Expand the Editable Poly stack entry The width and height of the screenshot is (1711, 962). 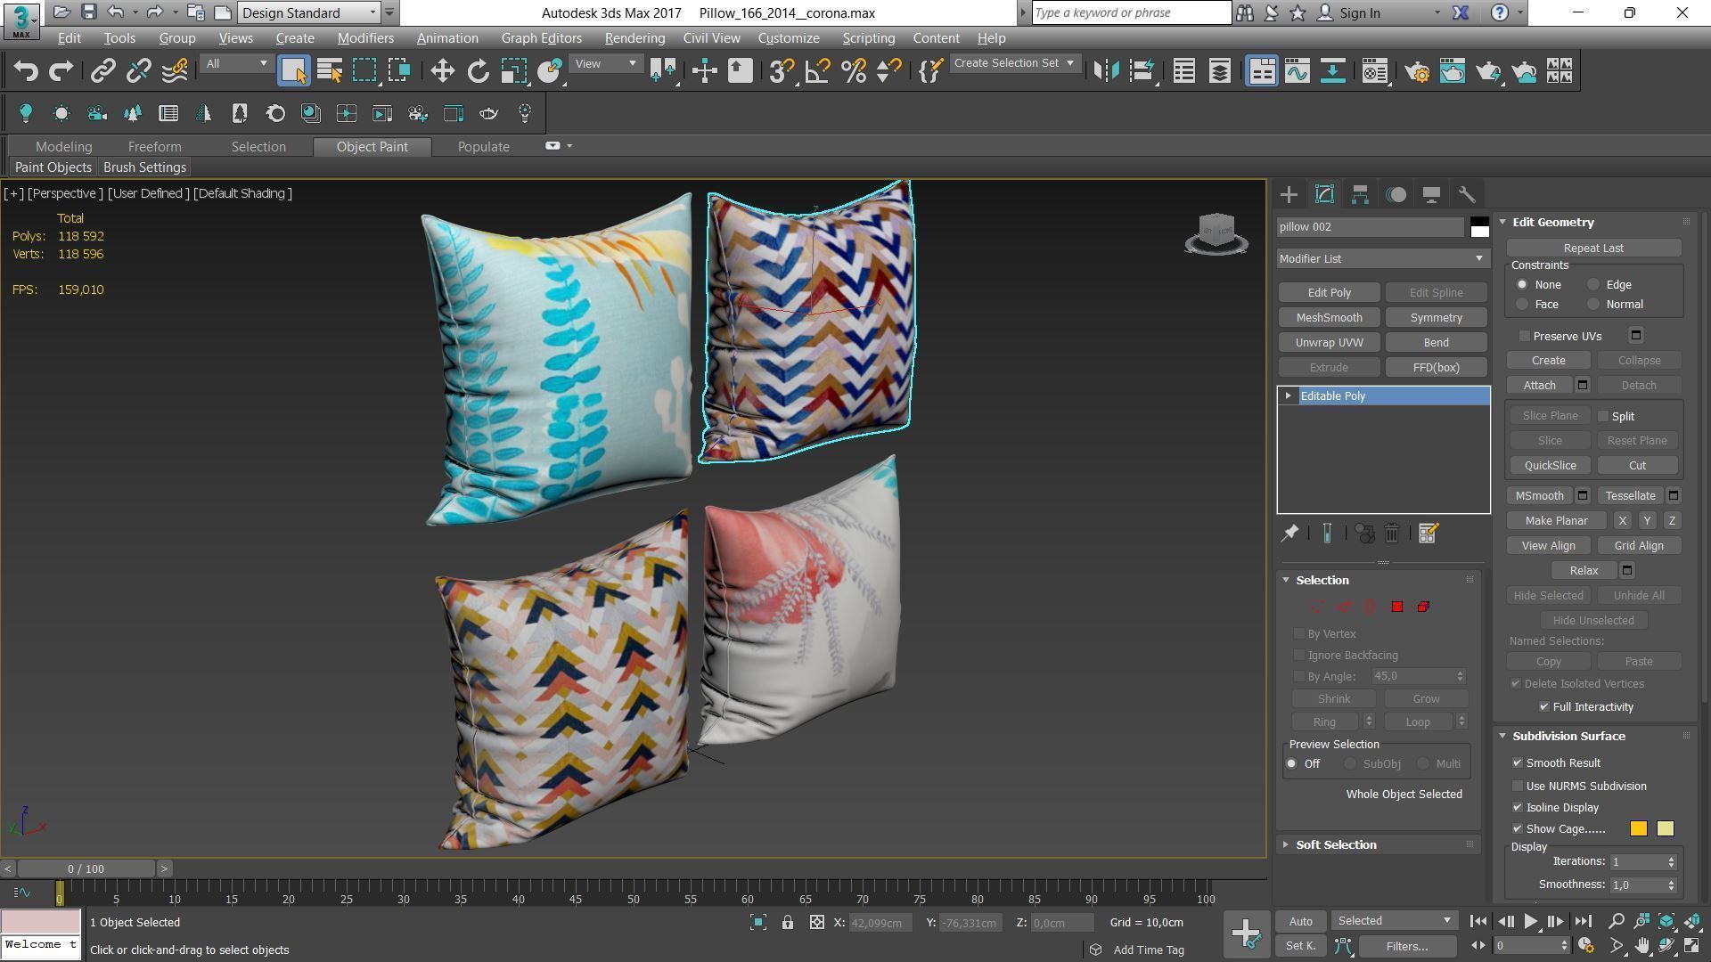pos(1288,395)
